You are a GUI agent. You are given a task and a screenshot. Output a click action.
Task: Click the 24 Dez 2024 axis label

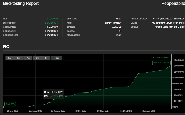point(126,111)
